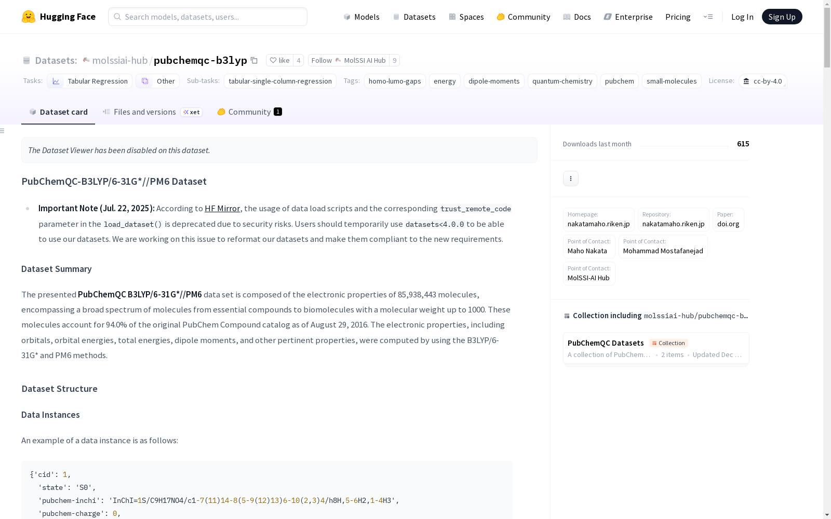Open the PubChemQC Datasets collection card
The width and height of the screenshot is (831, 519).
click(x=656, y=348)
